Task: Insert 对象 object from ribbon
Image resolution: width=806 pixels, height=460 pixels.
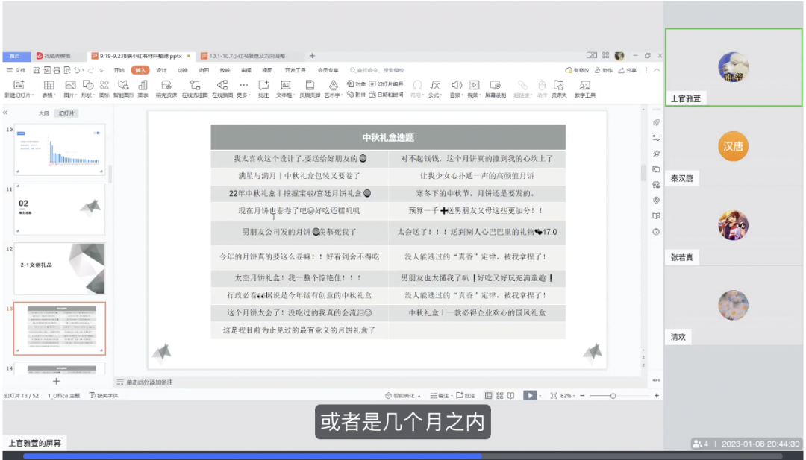Action: (x=356, y=84)
